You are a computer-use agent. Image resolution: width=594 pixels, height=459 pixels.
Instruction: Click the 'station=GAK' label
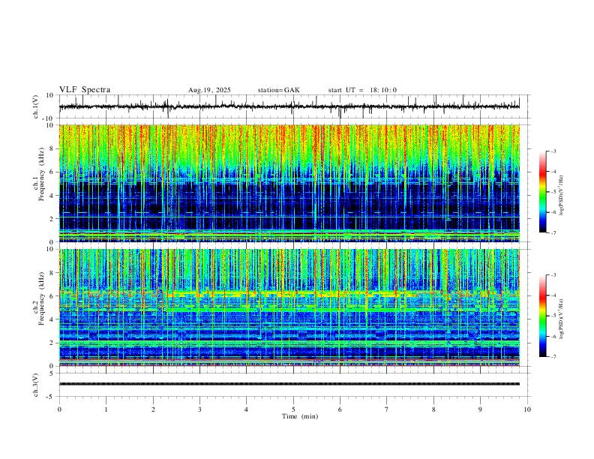pyautogui.click(x=278, y=90)
